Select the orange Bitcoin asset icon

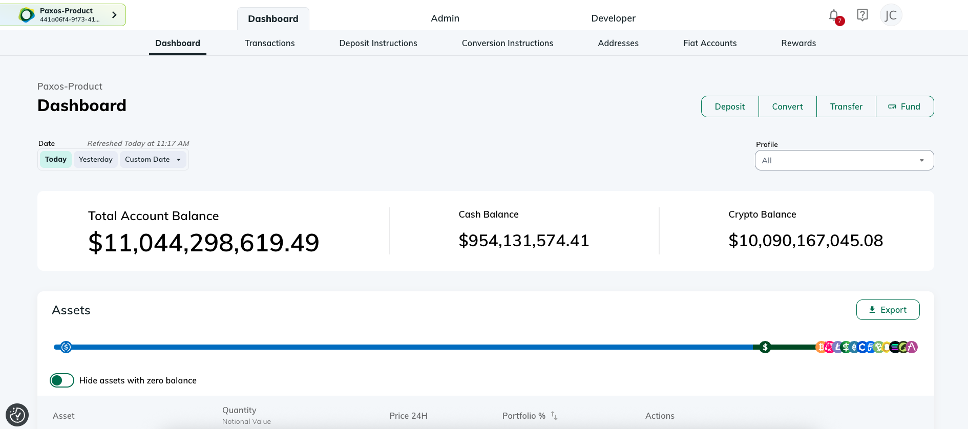click(x=821, y=347)
